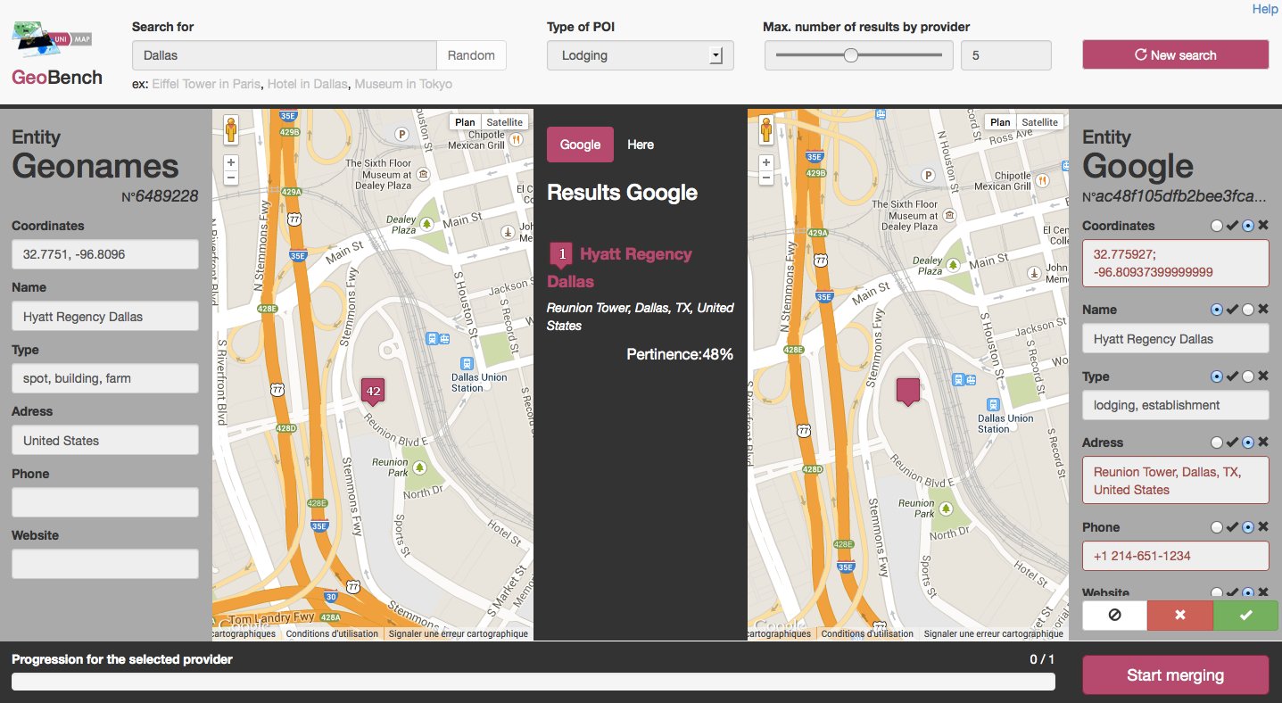Viewport: 1282px width, 703px height.
Task: Click the GeoBench logo
Action: [x=57, y=54]
